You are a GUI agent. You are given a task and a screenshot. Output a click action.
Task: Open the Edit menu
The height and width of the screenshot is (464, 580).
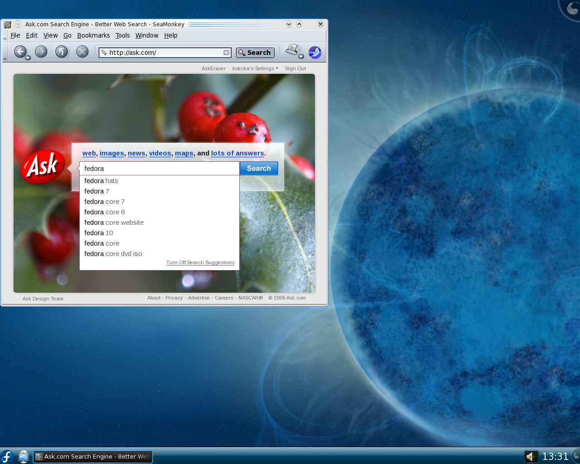(32, 35)
